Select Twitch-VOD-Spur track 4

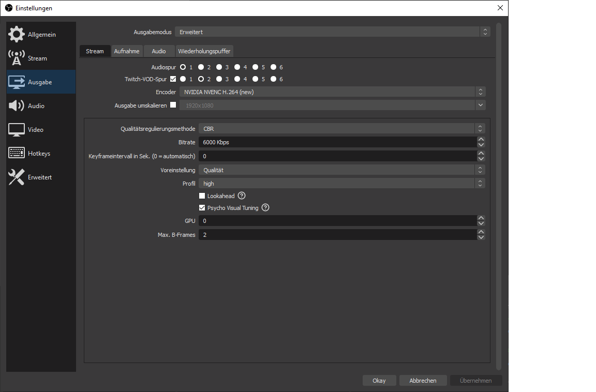point(237,79)
